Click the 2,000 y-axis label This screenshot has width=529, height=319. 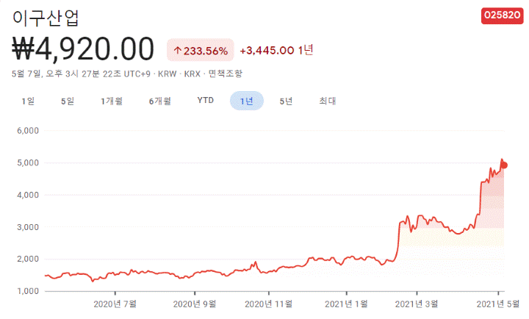[28, 259]
